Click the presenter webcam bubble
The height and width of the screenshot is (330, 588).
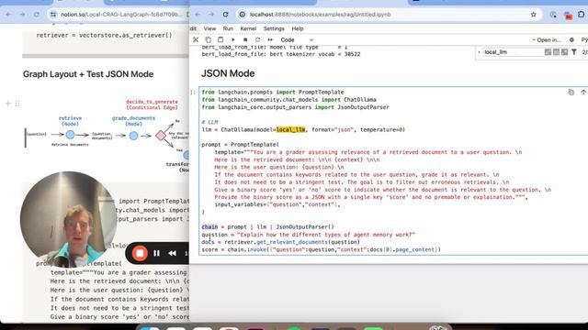tap(69, 220)
